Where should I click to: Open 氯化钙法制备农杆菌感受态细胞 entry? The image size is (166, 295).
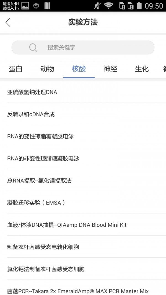(x=83, y=269)
